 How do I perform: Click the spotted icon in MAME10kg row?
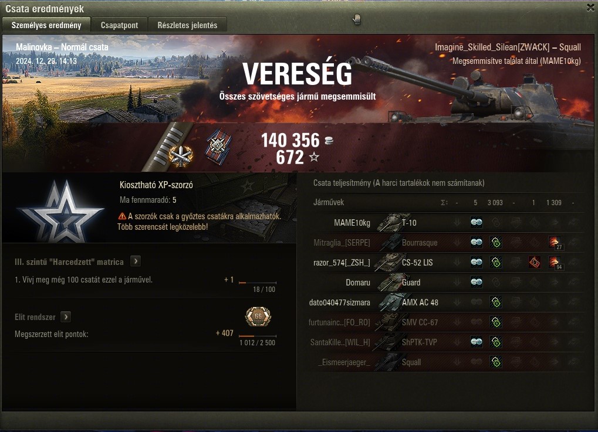[477, 223]
